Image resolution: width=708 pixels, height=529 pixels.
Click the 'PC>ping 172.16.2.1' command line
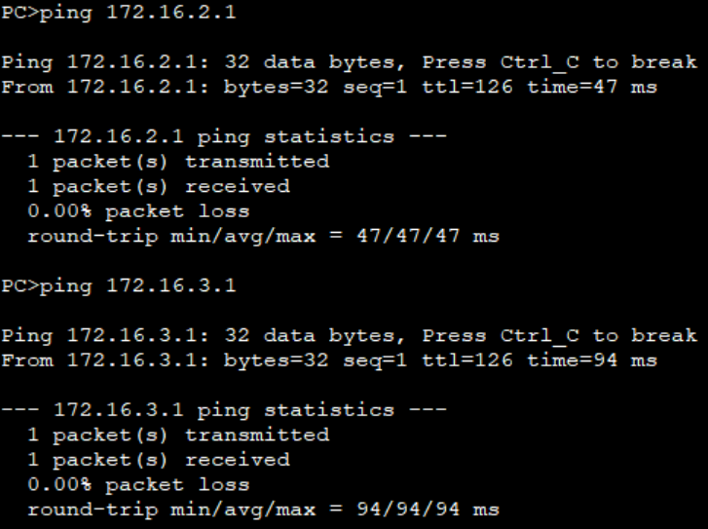click(x=119, y=13)
